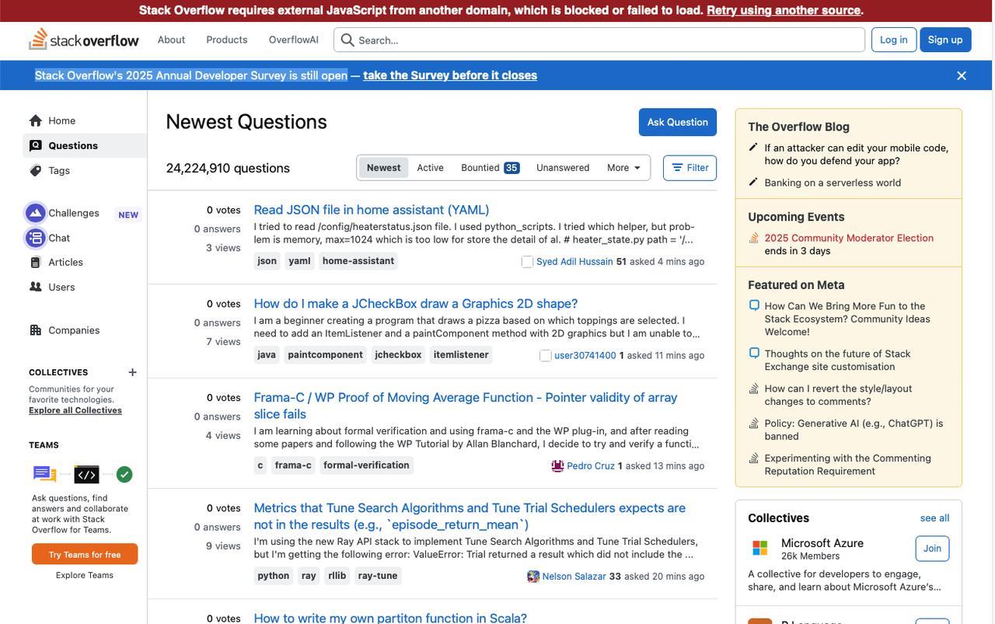Viewport: 995px width, 624px height.
Task: Click the Microsoft Azure collective logo
Action: pyautogui.click(x=759, y=548)
